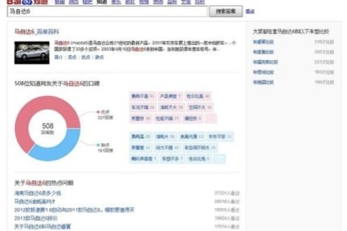Expand more blue disadvantage tags with ellipsis button

[x=220, y=159]
